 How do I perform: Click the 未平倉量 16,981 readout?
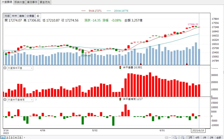[133, 67]
